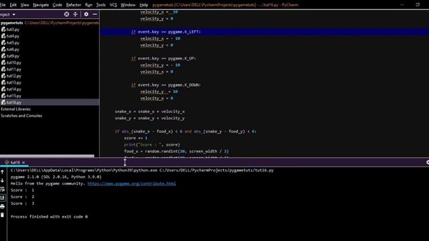Viewport: 429px width, 241px height.
Task: Click the 'if event.key == pygame.K_DOWN:' line
Action: coord(166,85)
